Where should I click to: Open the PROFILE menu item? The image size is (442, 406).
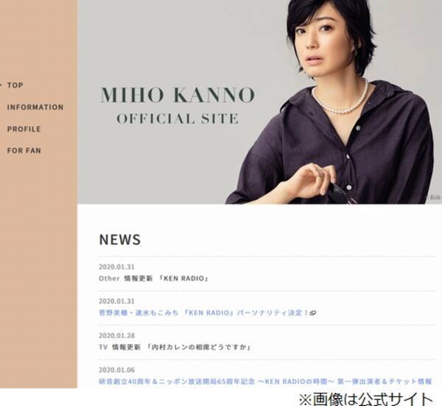coord(24,129)
